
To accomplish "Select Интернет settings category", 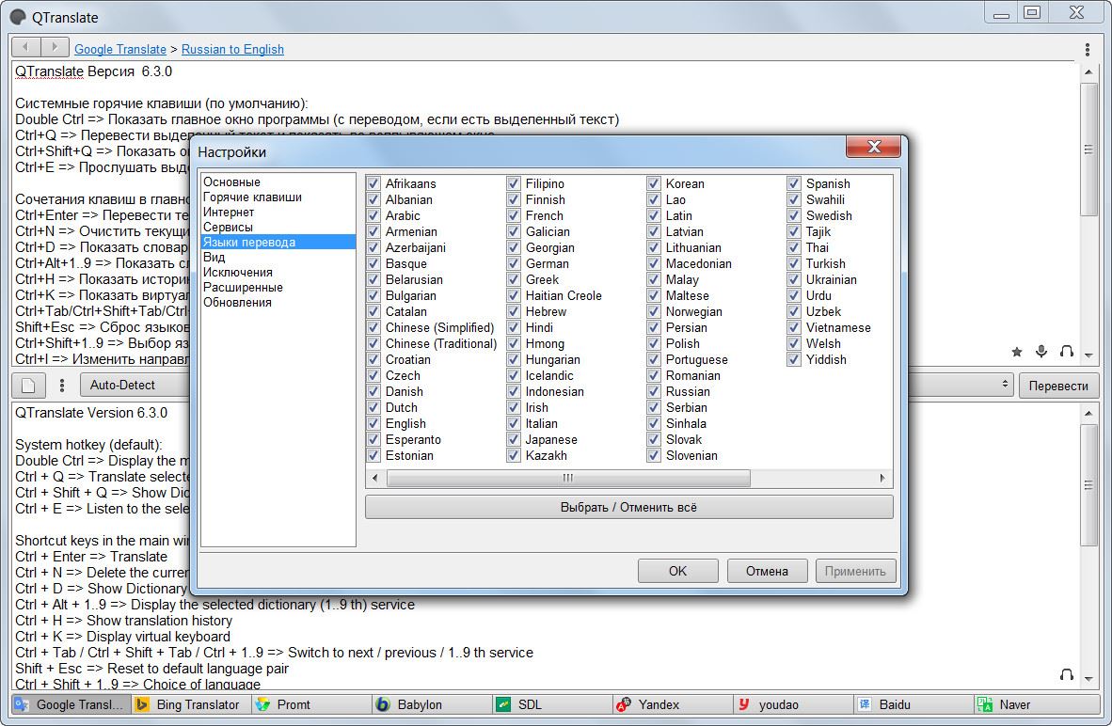I will [x=278, y=212].
